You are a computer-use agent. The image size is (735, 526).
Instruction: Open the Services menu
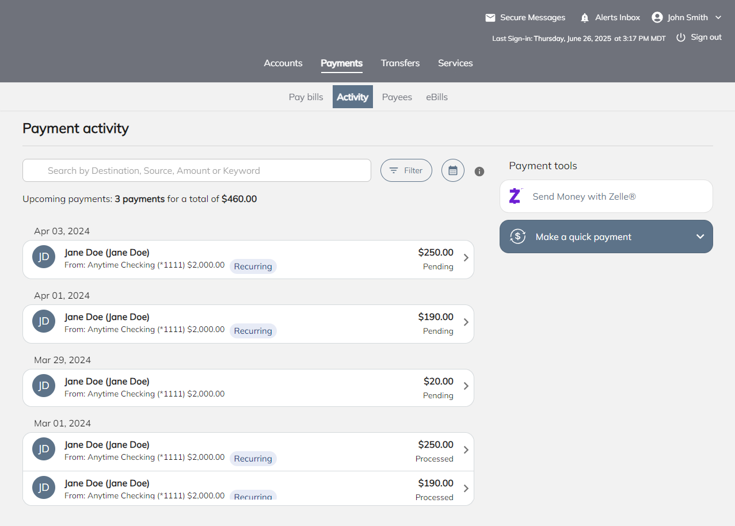455,63
